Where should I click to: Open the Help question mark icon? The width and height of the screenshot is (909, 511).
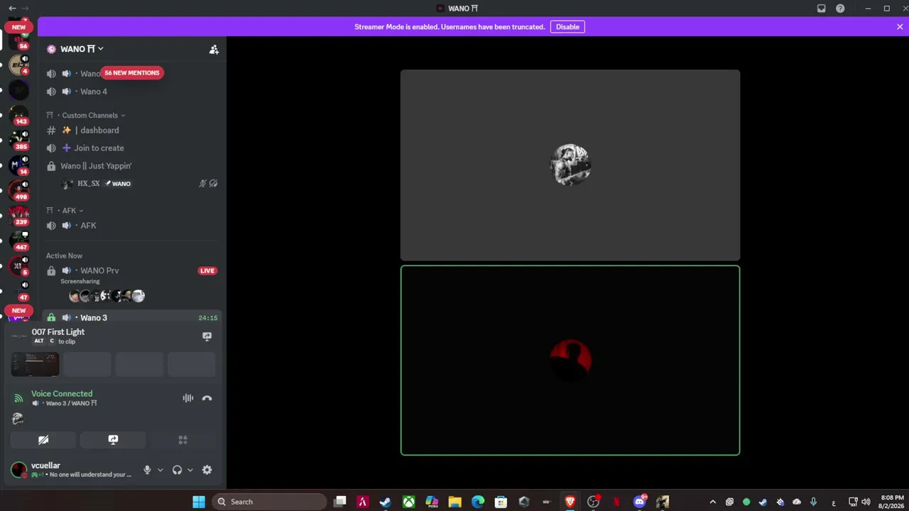click(x=841, y=9)
